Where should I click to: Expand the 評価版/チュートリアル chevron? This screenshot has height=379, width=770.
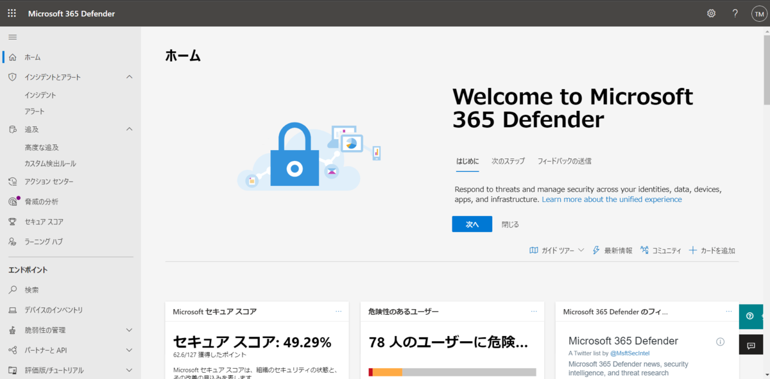pos(129,370)
